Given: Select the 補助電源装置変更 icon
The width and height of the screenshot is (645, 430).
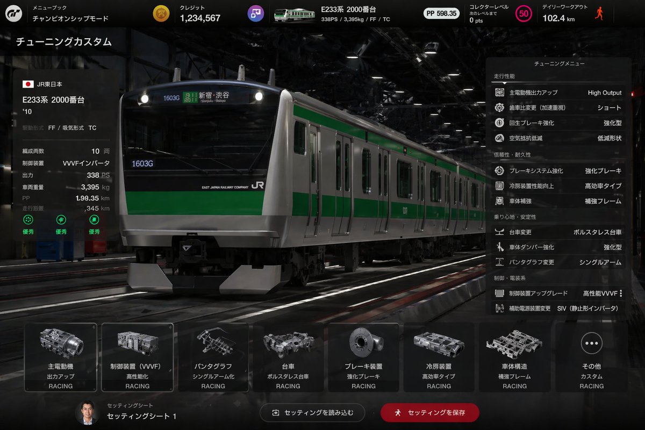Looking at the screenshot, I should 499,309.
